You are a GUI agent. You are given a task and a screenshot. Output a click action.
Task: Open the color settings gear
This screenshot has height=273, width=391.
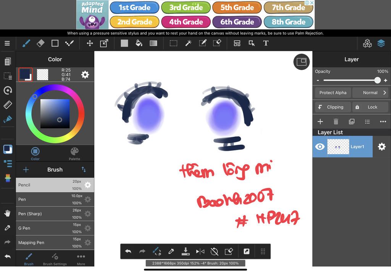point(85,74)
